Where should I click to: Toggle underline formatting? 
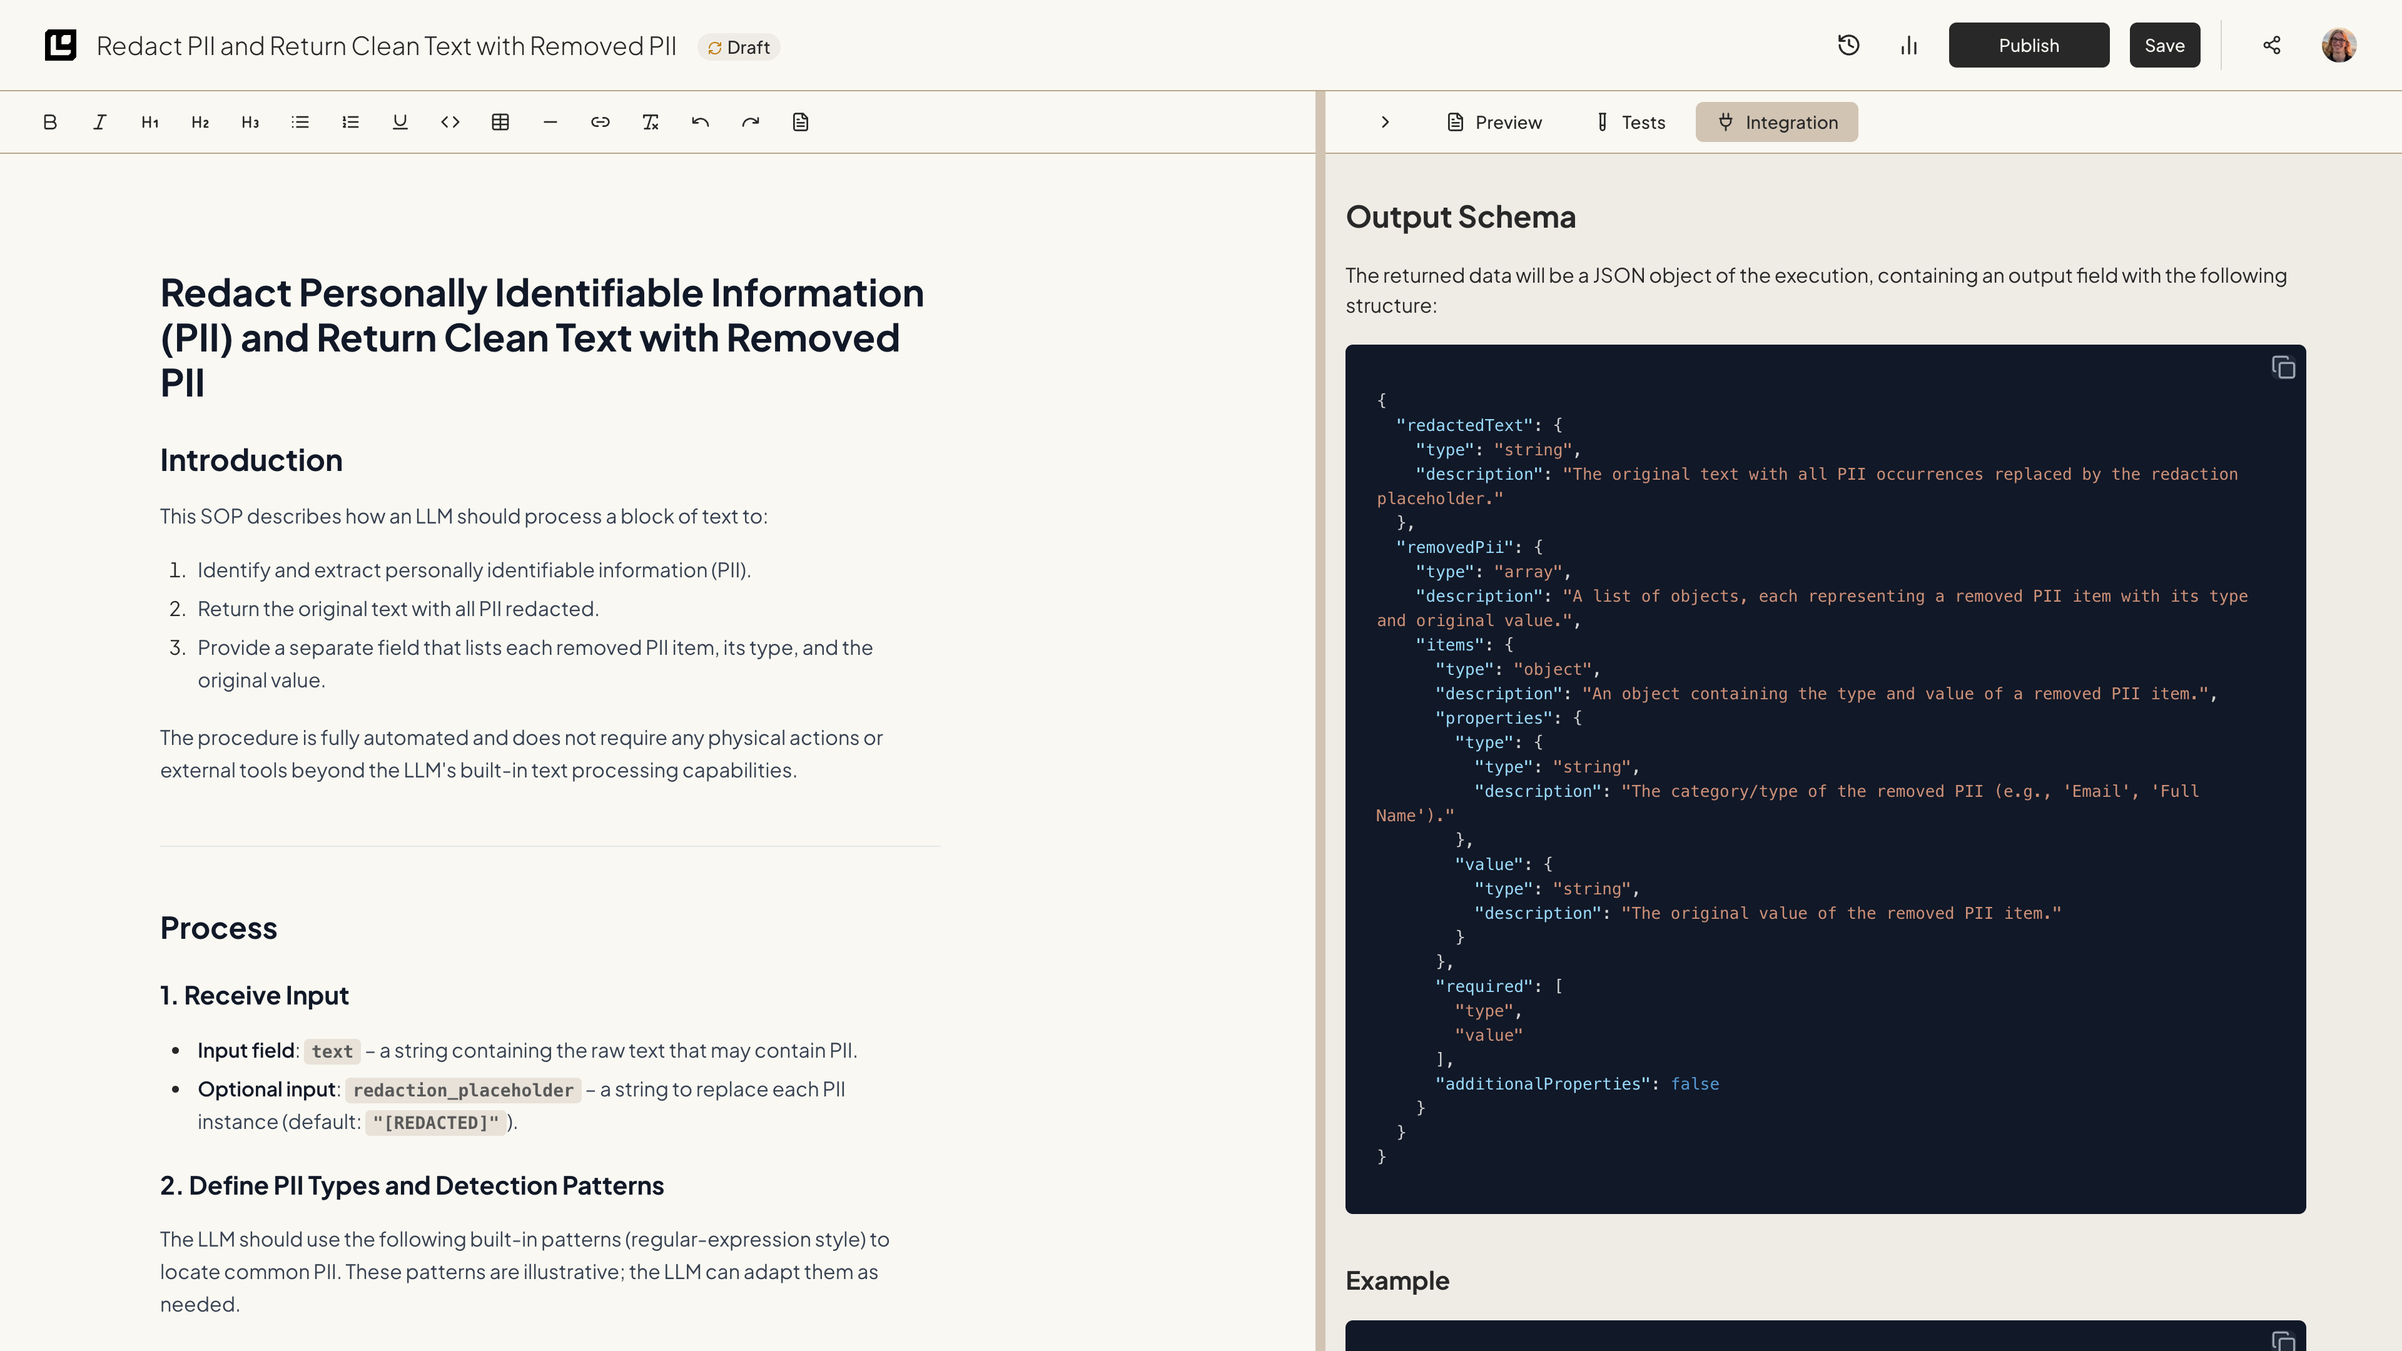(x=400, y=122)
